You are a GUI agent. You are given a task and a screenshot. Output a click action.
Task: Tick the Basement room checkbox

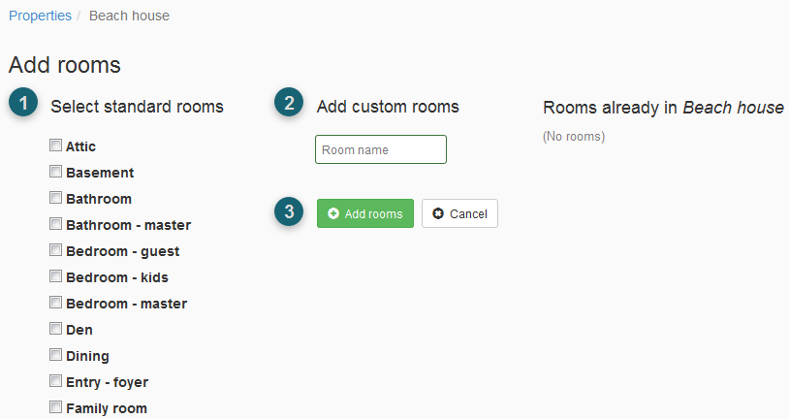(55, 172)
